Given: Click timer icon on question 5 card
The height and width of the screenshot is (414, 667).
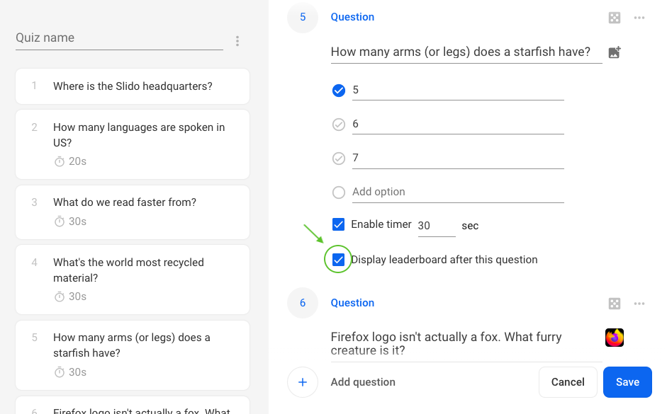Looking at the screenshot, I should 60,372.
